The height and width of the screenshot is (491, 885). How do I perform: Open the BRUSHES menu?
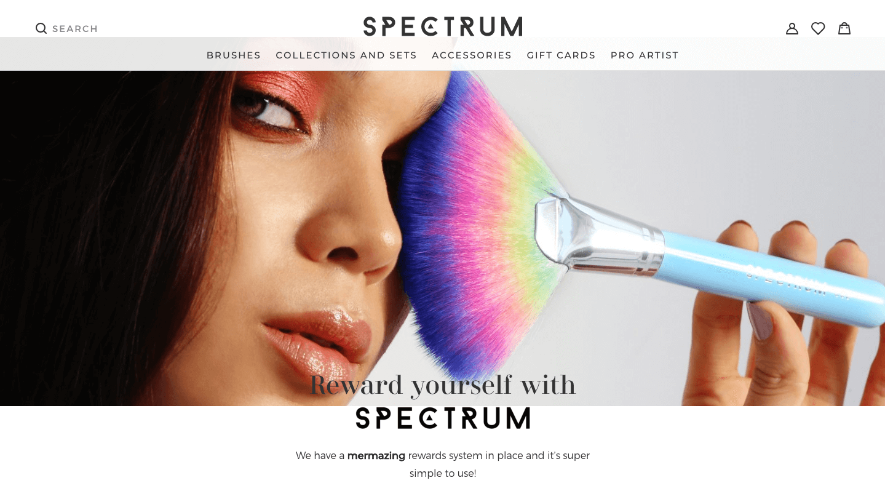234,55
